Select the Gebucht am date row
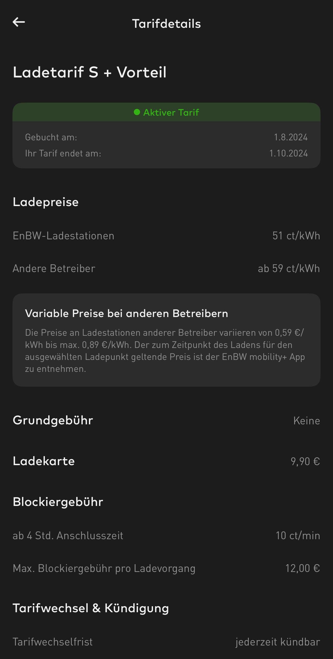The height and width of the screenshot is (659, 333). coord(166,137)
